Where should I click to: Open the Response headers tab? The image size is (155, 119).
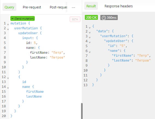[x=119, y=6]
